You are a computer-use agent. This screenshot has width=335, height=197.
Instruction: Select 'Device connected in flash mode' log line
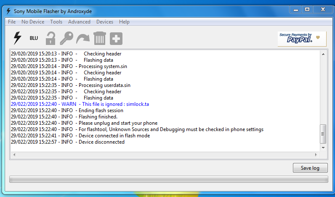click(x=80, y=136)
